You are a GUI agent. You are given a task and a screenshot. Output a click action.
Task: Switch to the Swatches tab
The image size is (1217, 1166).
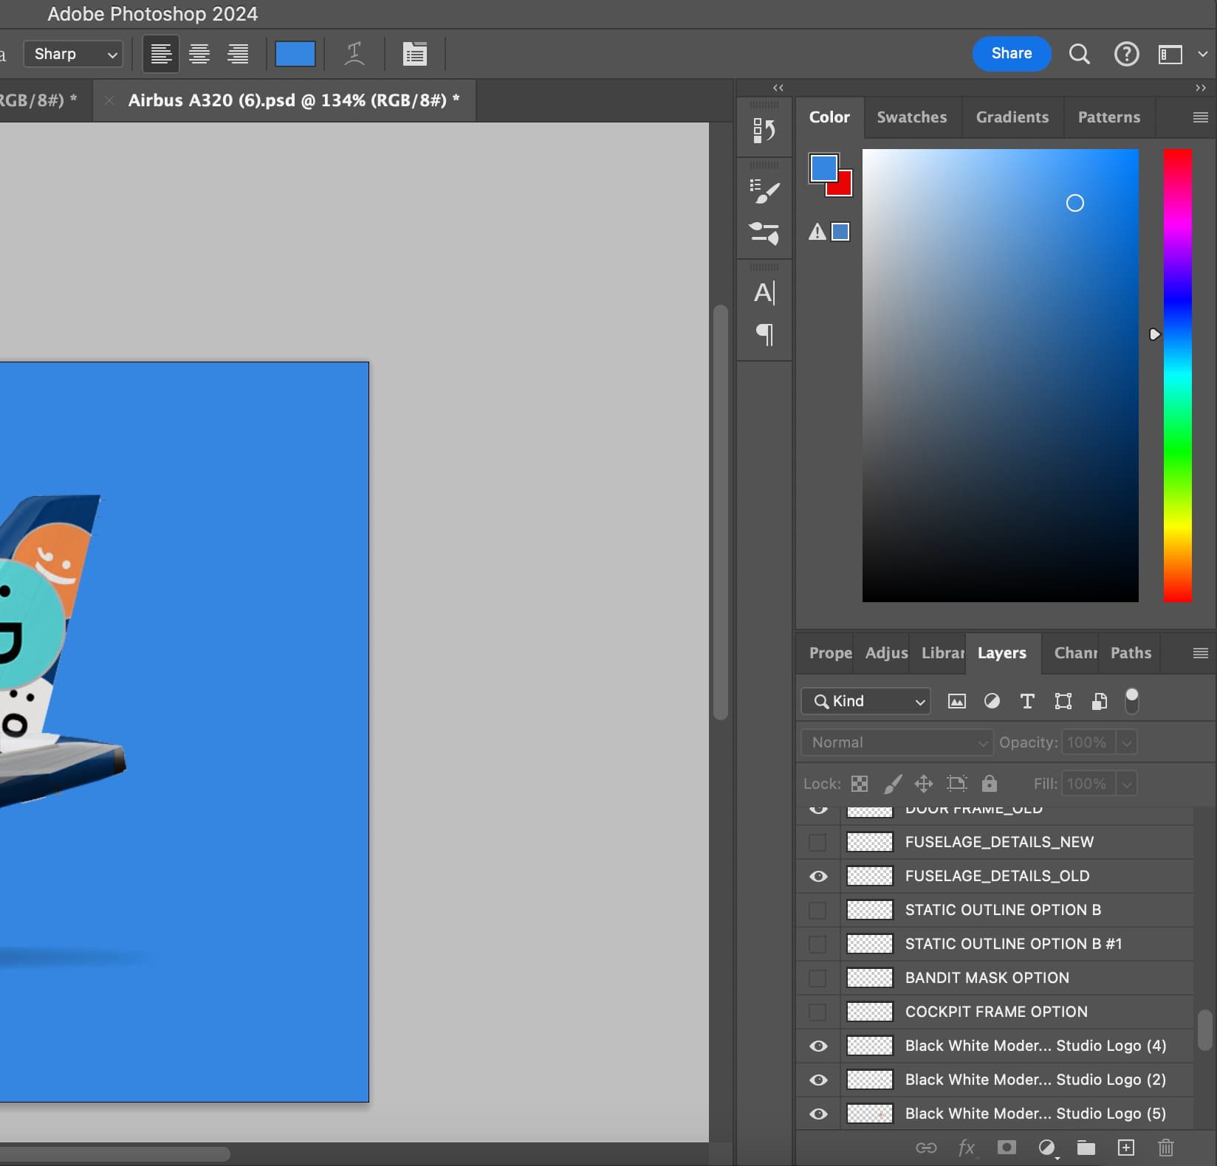(x=911, y=117)
